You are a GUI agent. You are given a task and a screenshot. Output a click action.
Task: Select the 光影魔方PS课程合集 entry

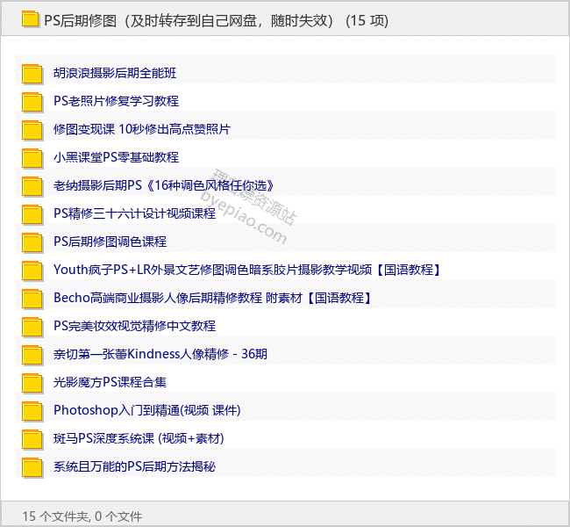(110, 382)
